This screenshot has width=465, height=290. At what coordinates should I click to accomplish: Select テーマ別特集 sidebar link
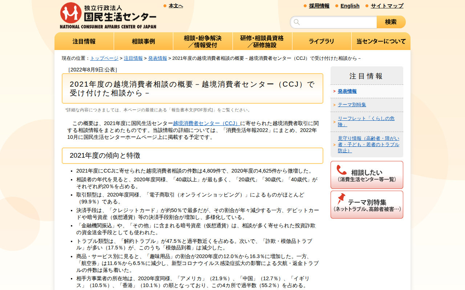(x=352, y=105)
